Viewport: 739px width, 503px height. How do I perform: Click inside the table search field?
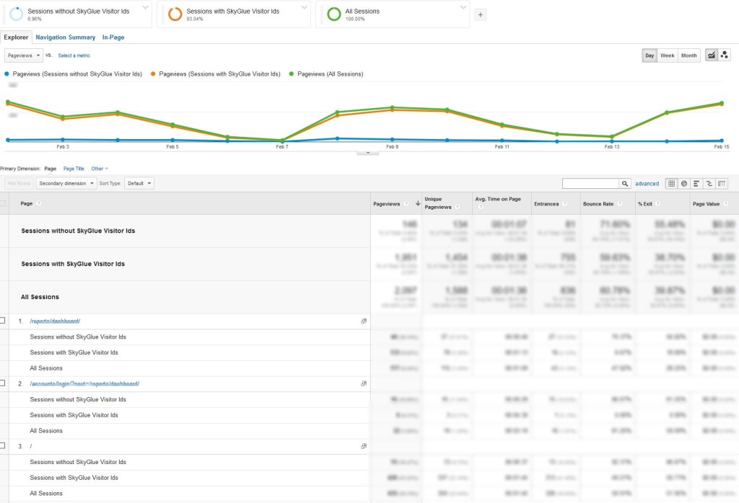click(x=590, y=184)
